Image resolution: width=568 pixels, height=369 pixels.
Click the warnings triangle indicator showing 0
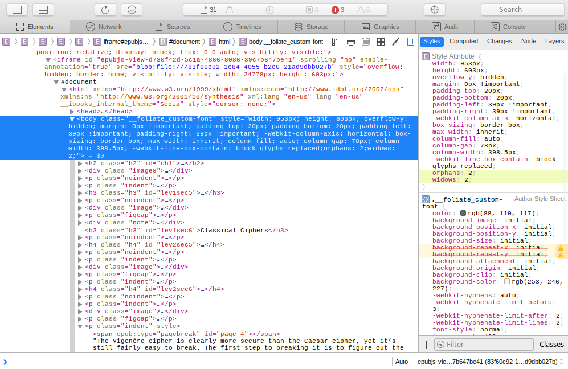(x=363, y=10)
